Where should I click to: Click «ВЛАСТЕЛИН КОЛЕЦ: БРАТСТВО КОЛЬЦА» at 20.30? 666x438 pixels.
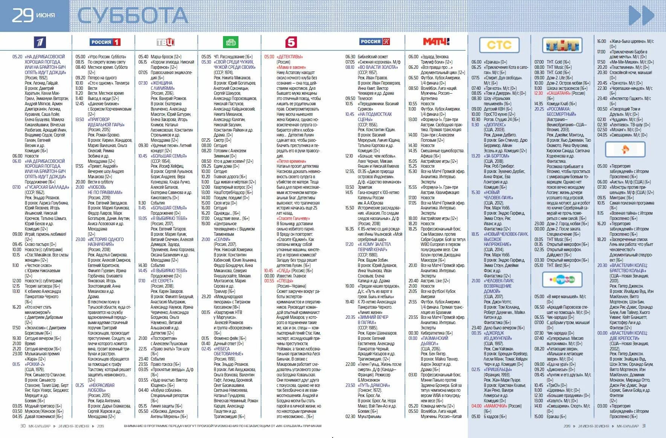tap(629, 268)
